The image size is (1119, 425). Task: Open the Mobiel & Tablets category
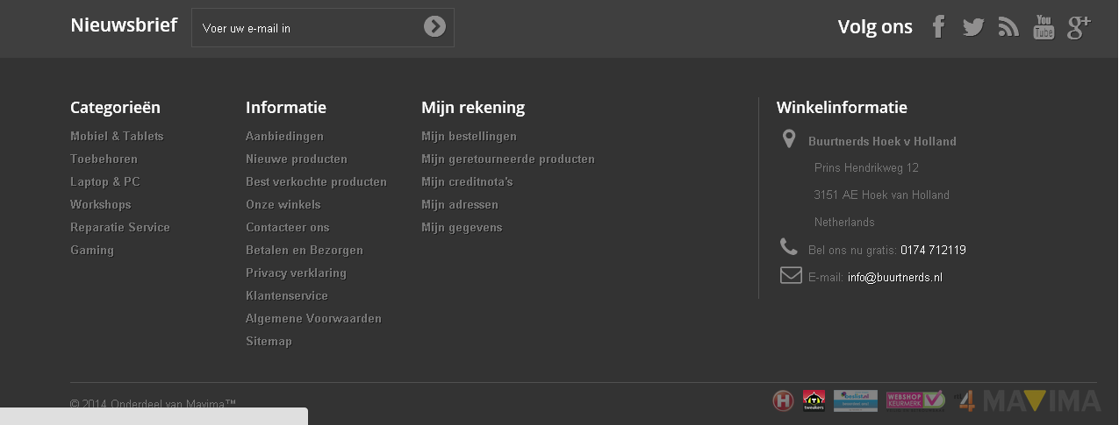[117, 136]
